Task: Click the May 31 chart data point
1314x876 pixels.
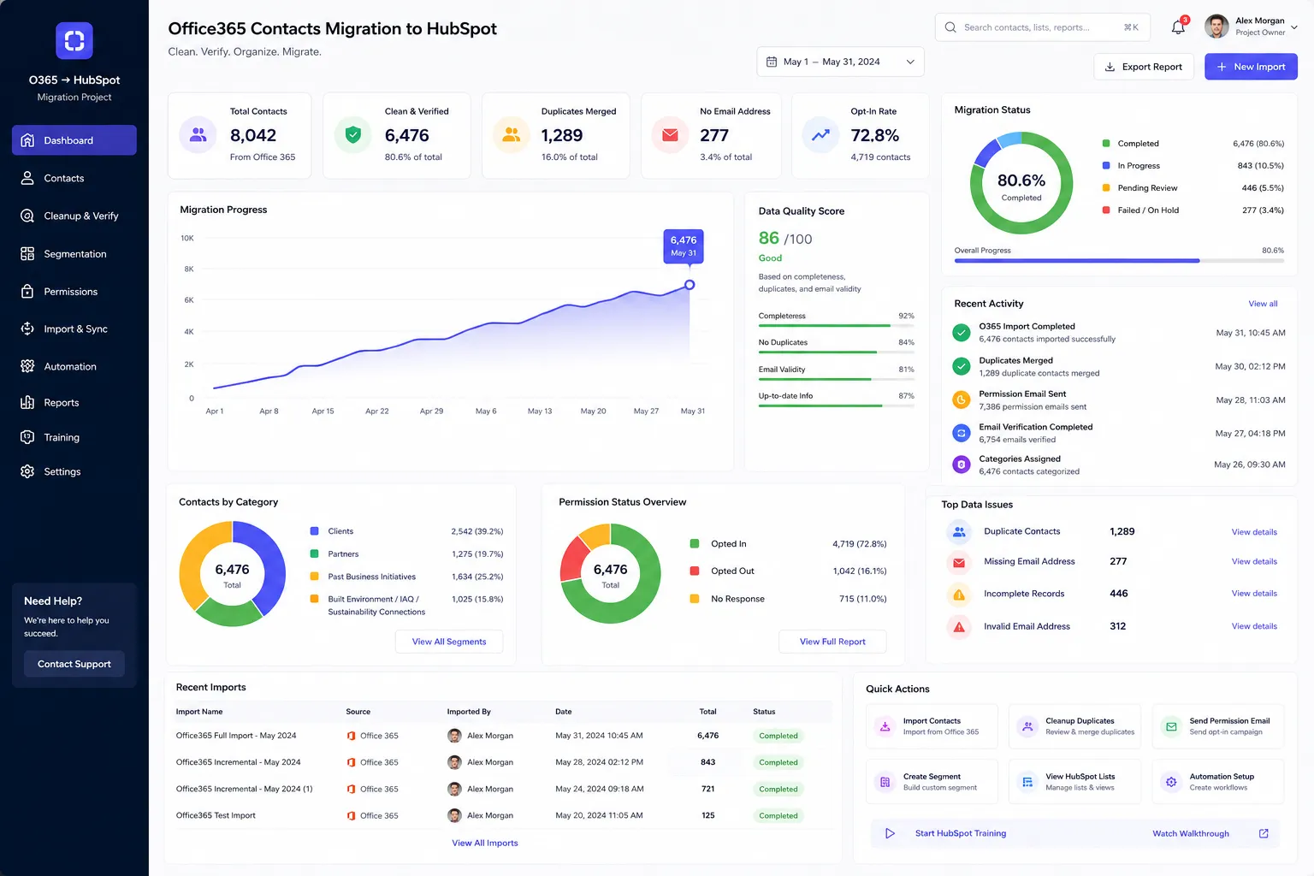Action: click(x=690, y=285)
